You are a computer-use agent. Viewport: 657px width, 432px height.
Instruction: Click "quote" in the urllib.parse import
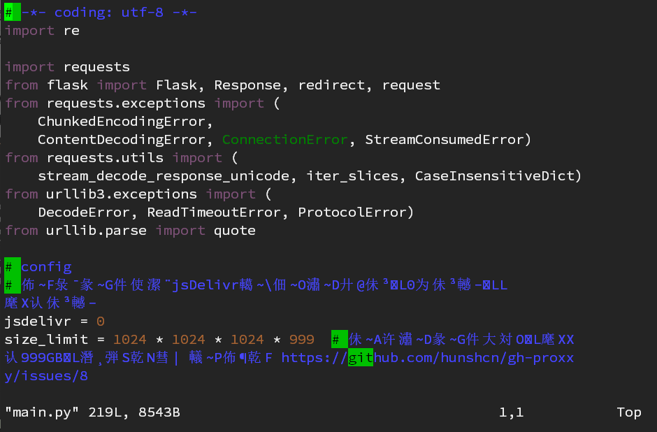coord(234,231)
